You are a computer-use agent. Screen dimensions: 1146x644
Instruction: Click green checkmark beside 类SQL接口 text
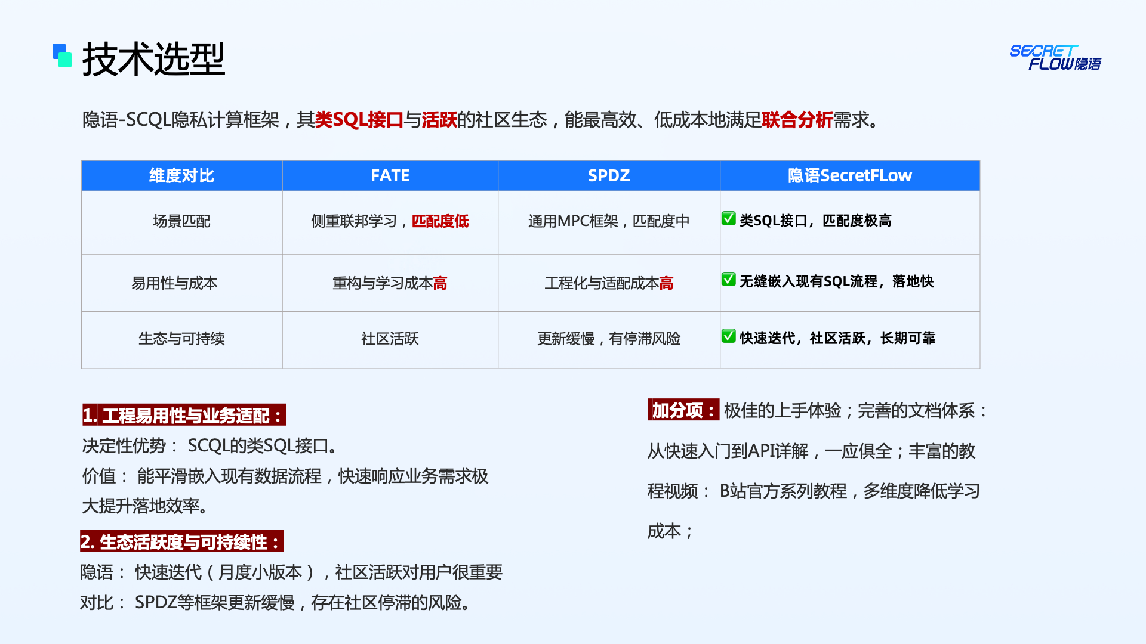[x=728, y=219]
